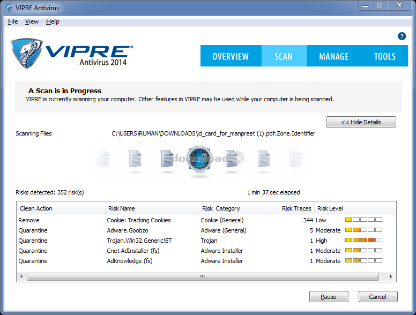Minimize the VIPRE Antivirus window
The image size is (416, 315).
(x=365, y=6)
